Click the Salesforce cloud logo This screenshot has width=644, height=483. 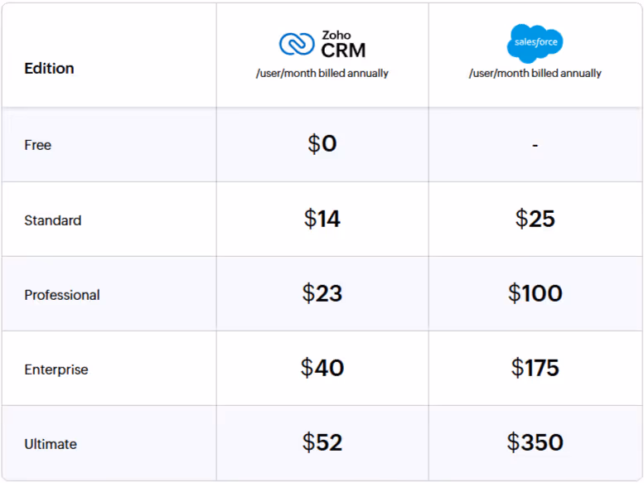point(535,43)
